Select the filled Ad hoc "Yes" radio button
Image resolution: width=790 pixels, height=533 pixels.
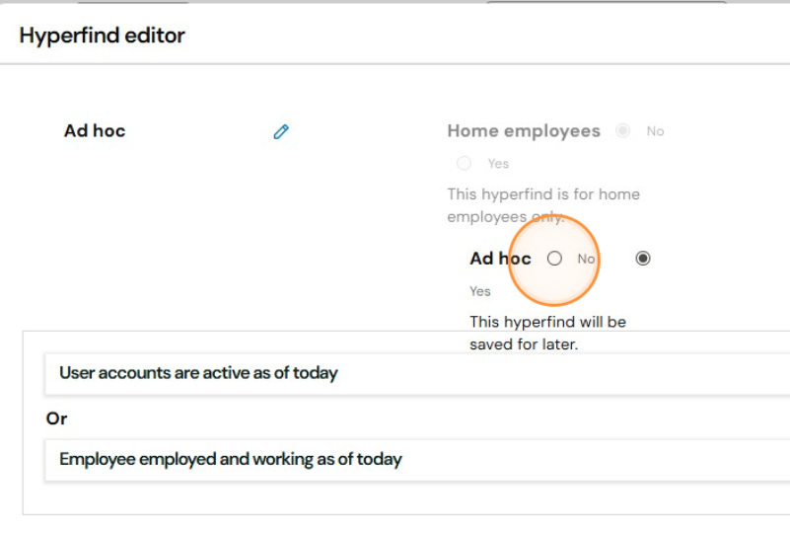pyautogui.click(x=642, y=259)
